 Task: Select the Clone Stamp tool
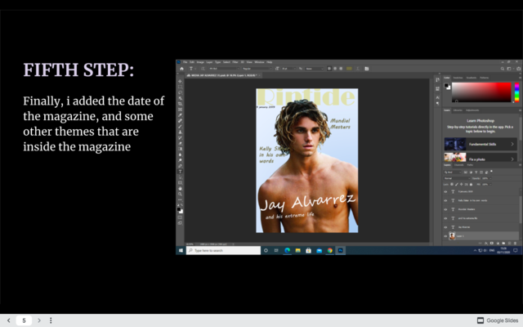click(180, 132)
